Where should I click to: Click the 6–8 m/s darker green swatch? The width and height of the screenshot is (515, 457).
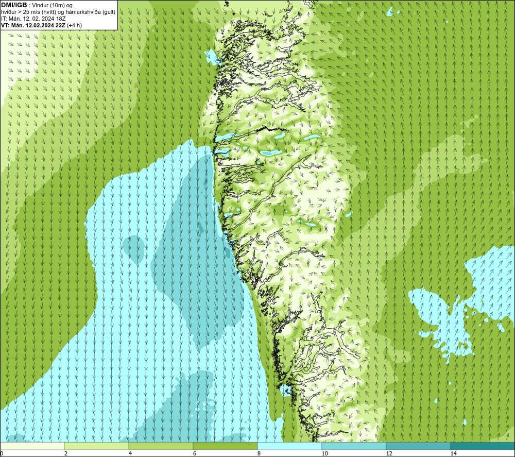[x=226, y=446]
